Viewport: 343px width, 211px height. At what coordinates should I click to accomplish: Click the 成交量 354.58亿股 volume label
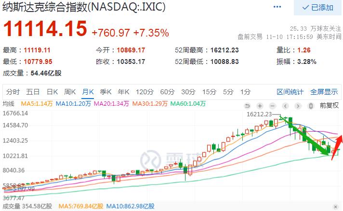point(27,206)
